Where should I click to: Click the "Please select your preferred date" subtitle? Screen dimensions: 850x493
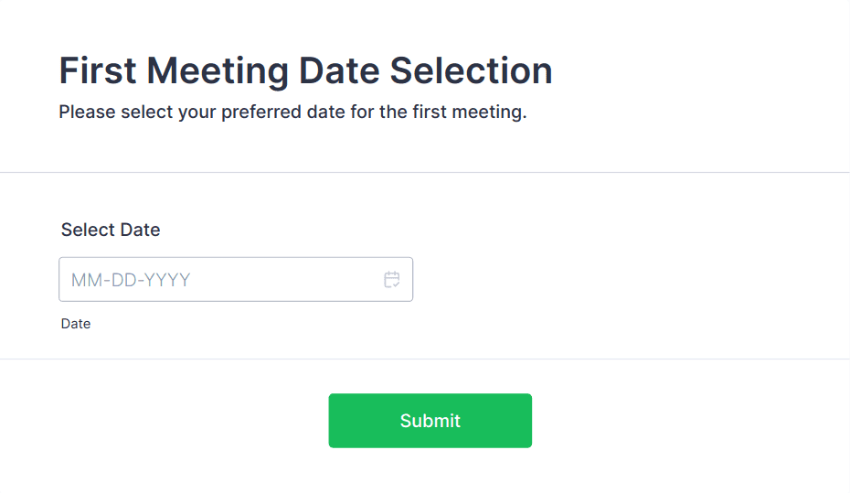coord(292,113)
